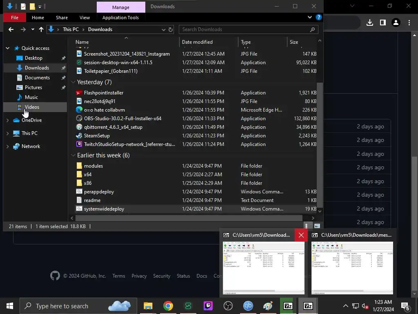Expand the ribbon chevron
The height and width of the screenshot is (314, 418).
309,17
